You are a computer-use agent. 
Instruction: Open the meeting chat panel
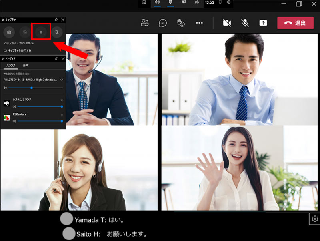163,23
